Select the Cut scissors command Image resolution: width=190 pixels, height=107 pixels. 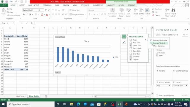point(9,9)
